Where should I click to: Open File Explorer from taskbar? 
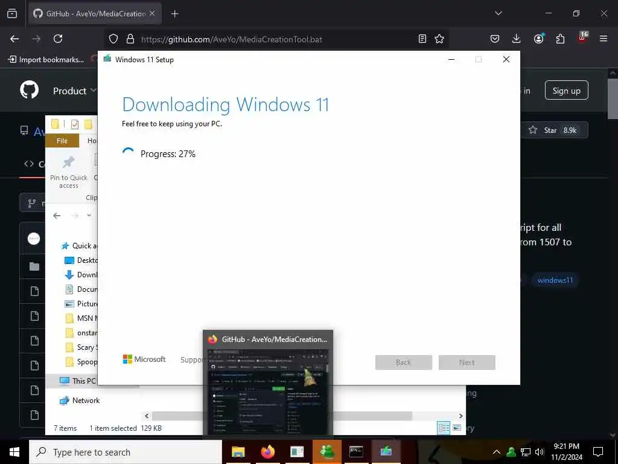[x=238, y=452]
